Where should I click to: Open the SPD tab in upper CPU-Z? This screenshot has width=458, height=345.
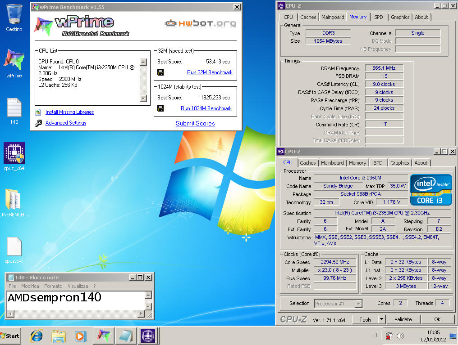(379, 17)
